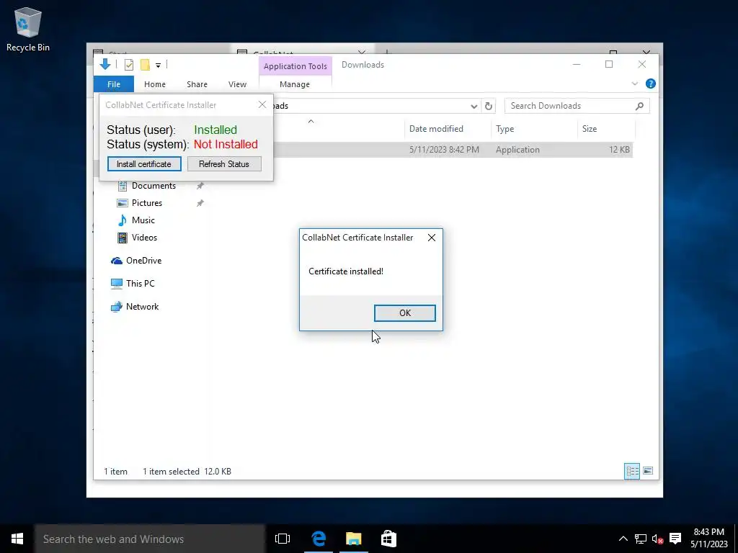Open the Manage ribbon tab
Viewport: 738px width, 553px height.
tap(295, 84)
